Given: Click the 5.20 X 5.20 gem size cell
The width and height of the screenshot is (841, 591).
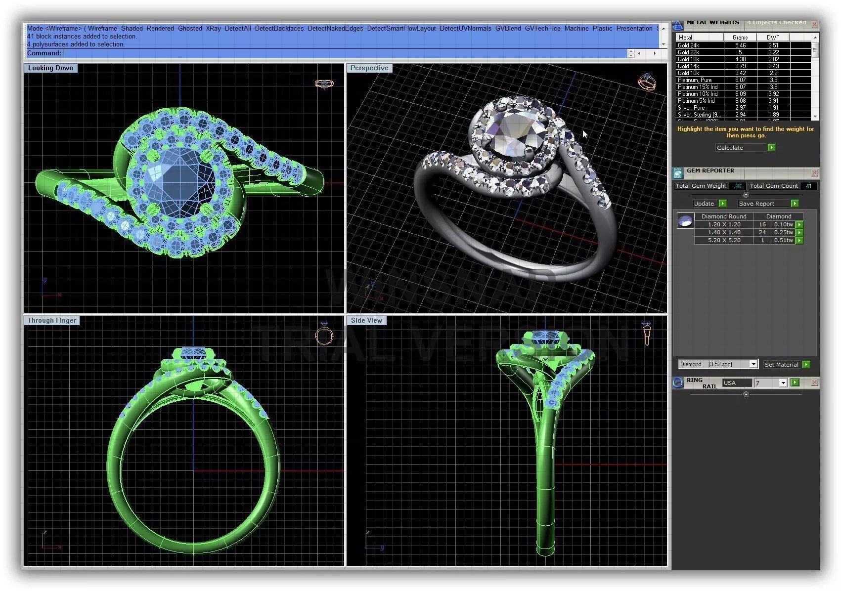Looking at the screenshot, I should [x=724, y=240].
